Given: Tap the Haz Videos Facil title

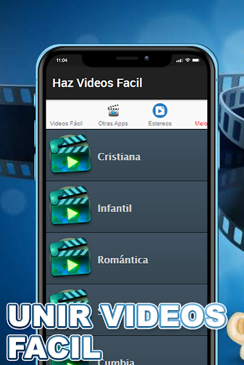Looking at the screenshot, I should [97, 83].
